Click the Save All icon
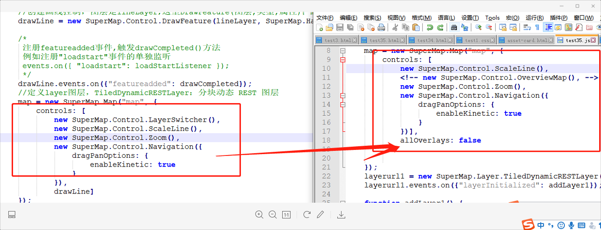This screenshot has width=601, height=230. point(350,27)
